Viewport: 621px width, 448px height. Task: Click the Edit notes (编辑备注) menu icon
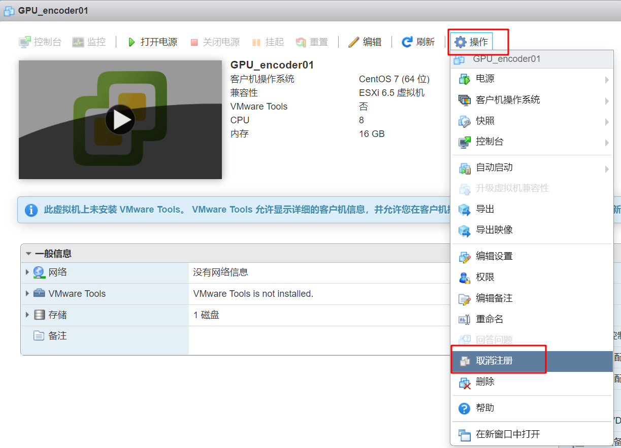(x=465, y=299)
